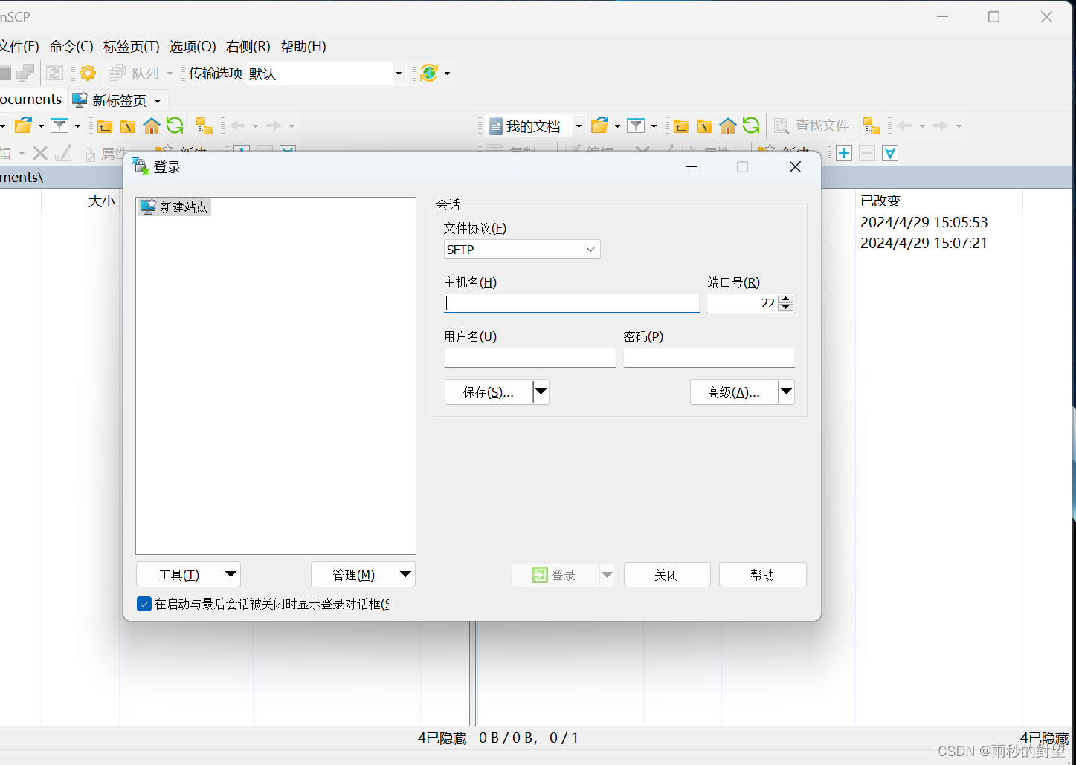Viewport: 1076px width, 765px height.
Task: Open the preferences gear icon
Action: (x=87, y=73)
